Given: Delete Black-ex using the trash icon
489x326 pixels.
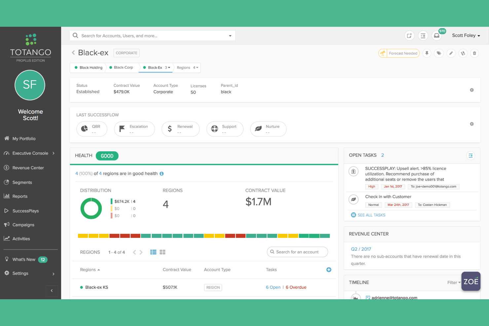Looking at the screenshot, I should (x=474, y=53).
